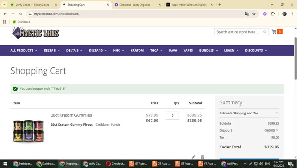Expand Estimate Shipping and Tax section

click(249, 113)
